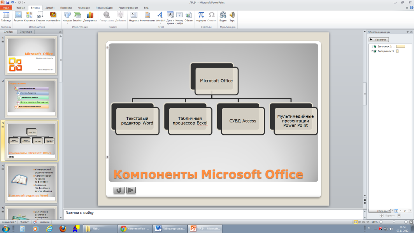Switch to Показ слайдов ribbon tab
Screen dimensions: 414x233
coord(104,8)
